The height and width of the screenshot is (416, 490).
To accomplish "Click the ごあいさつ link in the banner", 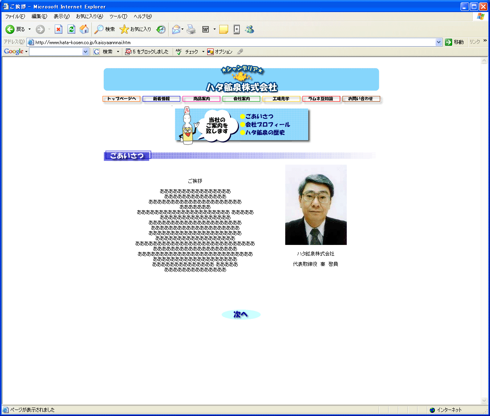I will pyautogui.click(x=259, y=116).
